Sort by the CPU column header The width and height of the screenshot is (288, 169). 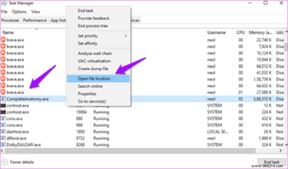tap(240, 32)
